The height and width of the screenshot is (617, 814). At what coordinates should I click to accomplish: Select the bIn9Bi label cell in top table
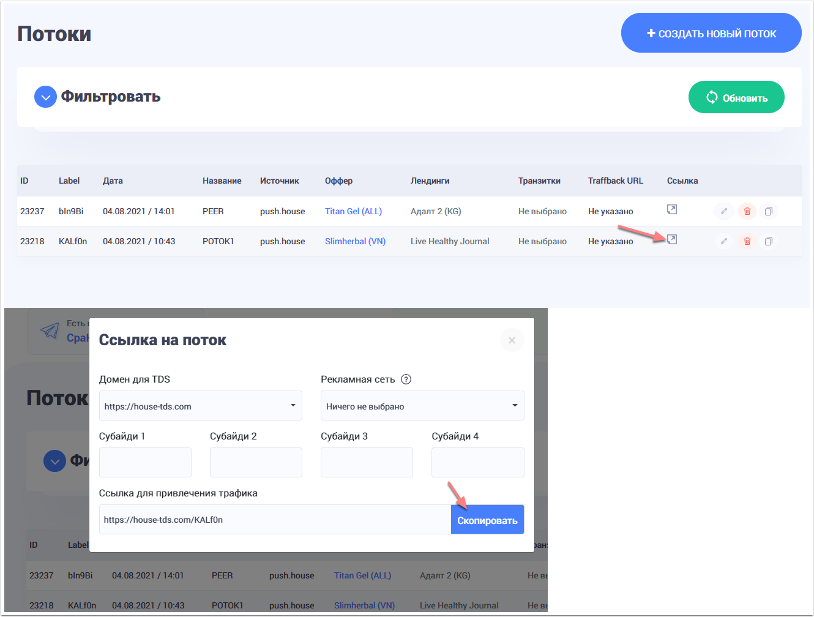[71, 211]
